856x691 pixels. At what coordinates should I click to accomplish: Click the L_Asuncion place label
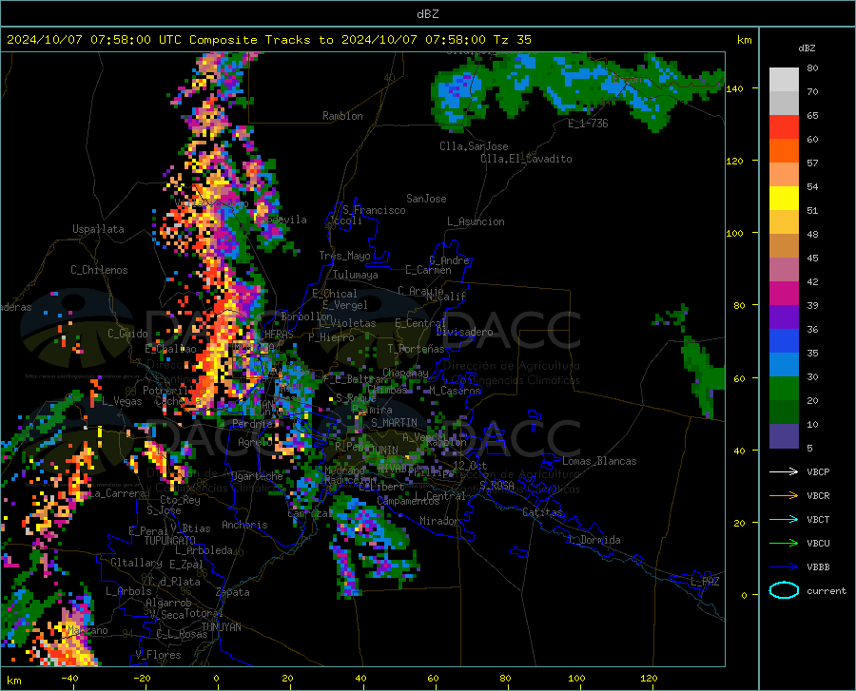pyautogui.click(x=476, y=221)
